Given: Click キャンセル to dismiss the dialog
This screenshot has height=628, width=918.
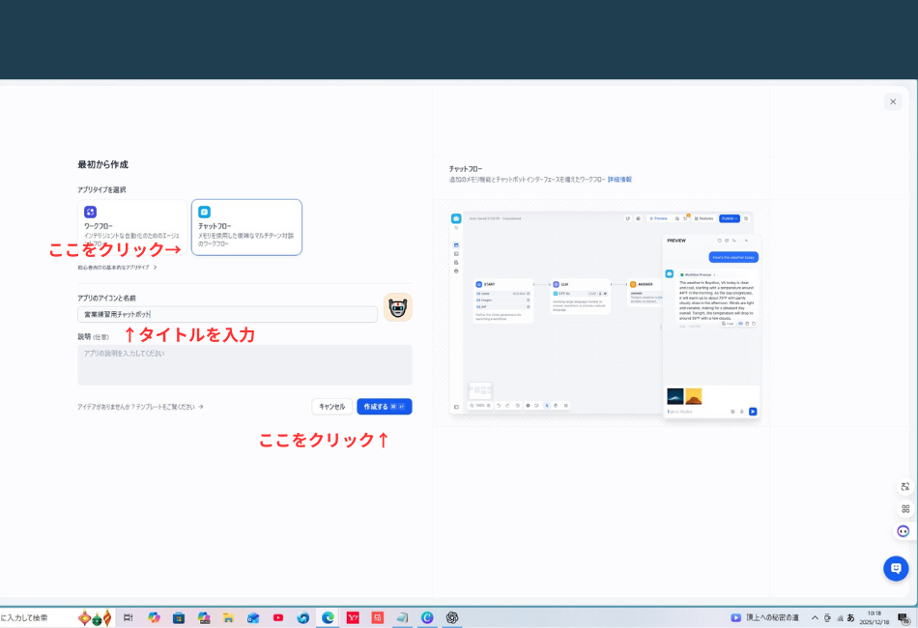Looking at the screenshot, I should click(x=333, y=406).
